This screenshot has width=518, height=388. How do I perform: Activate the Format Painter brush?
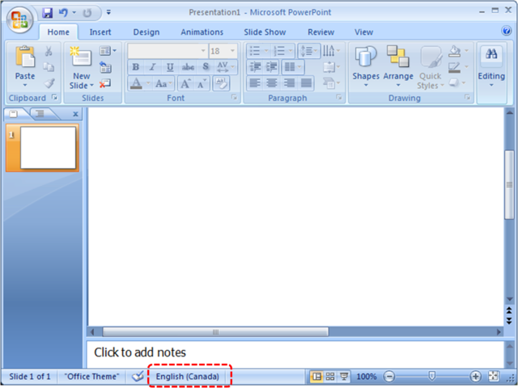point(49,82)
